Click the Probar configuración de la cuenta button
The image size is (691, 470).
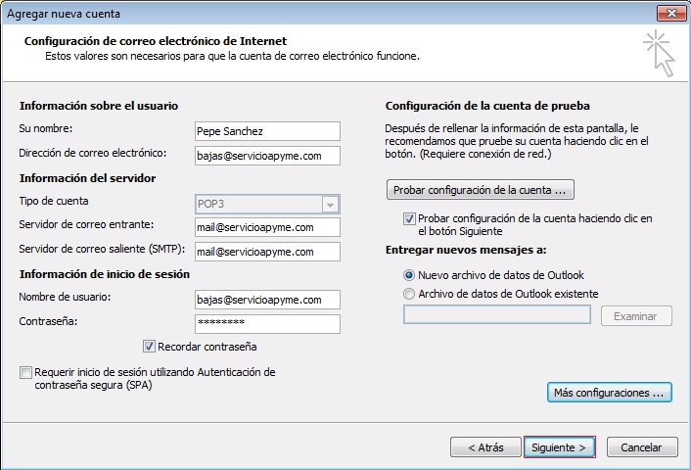coord(480,189)
